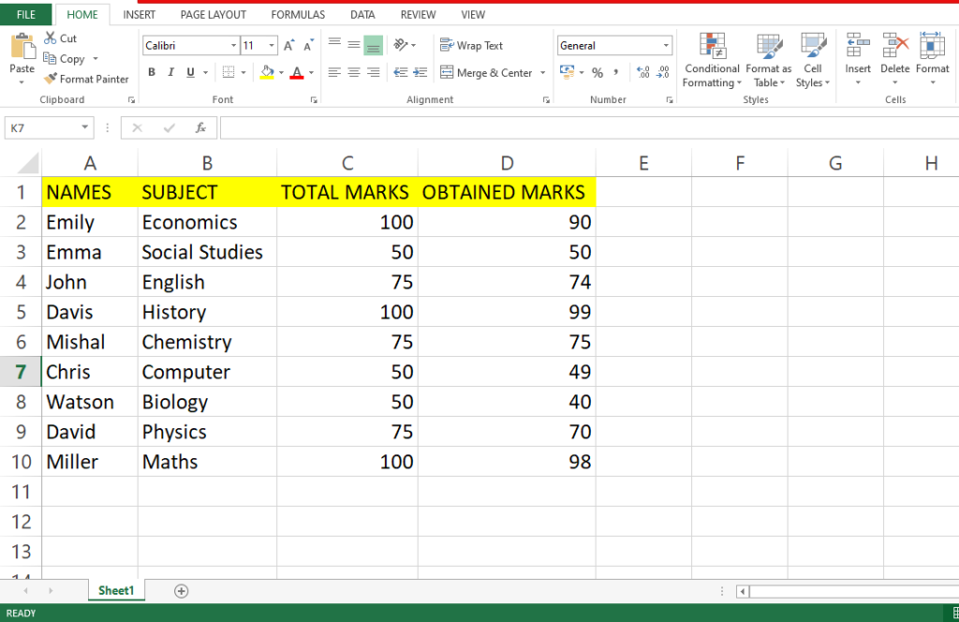Apply the red font color A
Image resolution: width=959 pixels, height=622 pixels.
(x=297, y=72)
